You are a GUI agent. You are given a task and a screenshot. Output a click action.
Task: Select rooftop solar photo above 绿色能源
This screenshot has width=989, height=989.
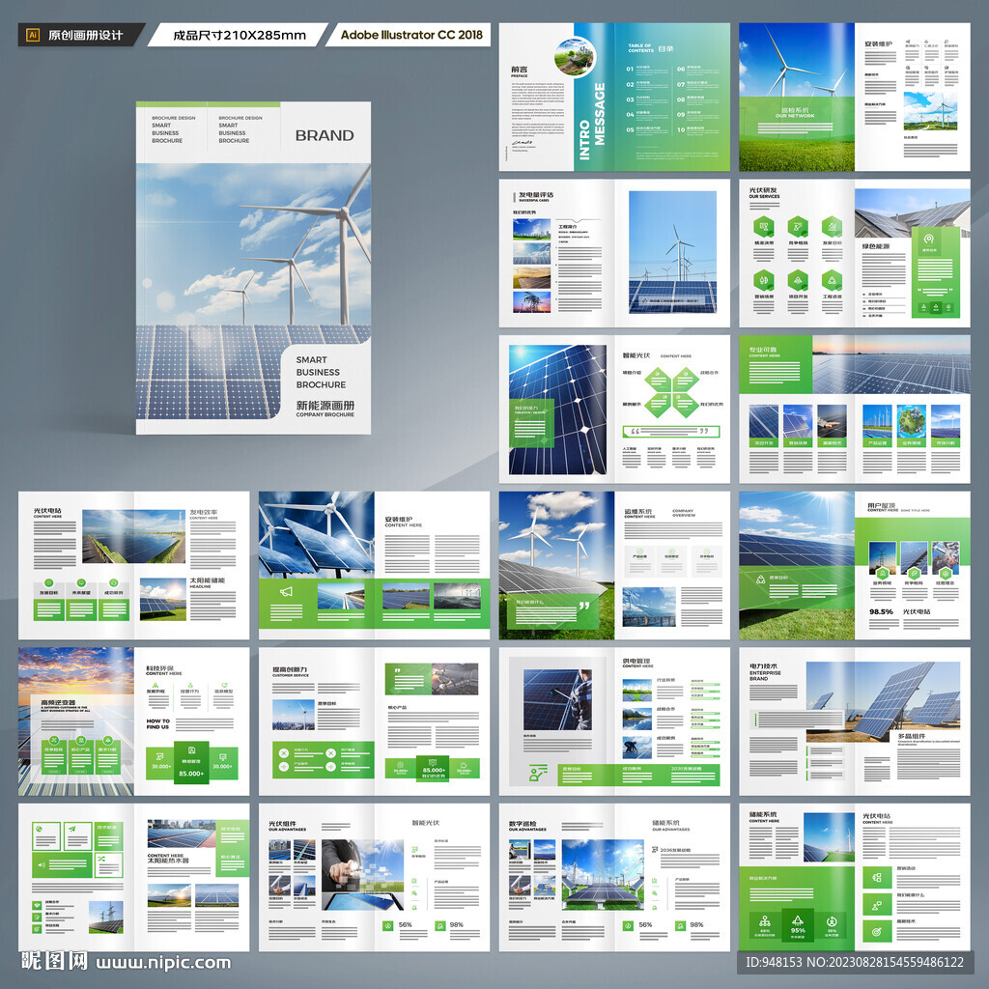(x=913, y=212)
